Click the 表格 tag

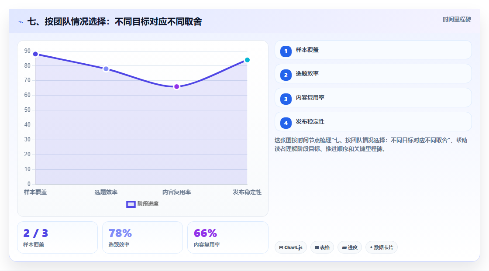(x=322, y=247)
